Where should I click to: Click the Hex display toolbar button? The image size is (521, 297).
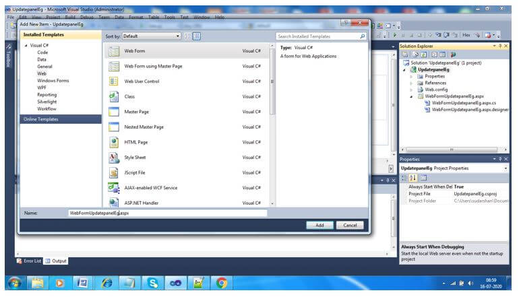point(466,35)
